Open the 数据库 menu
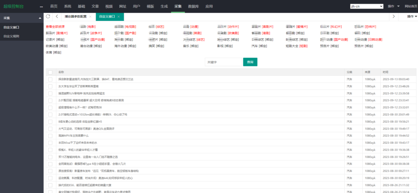The height and width of the screenshot is (193, 418). [193, 7]
